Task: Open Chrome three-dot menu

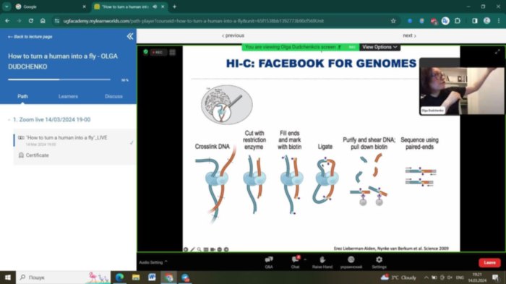Action: (499, 21)
